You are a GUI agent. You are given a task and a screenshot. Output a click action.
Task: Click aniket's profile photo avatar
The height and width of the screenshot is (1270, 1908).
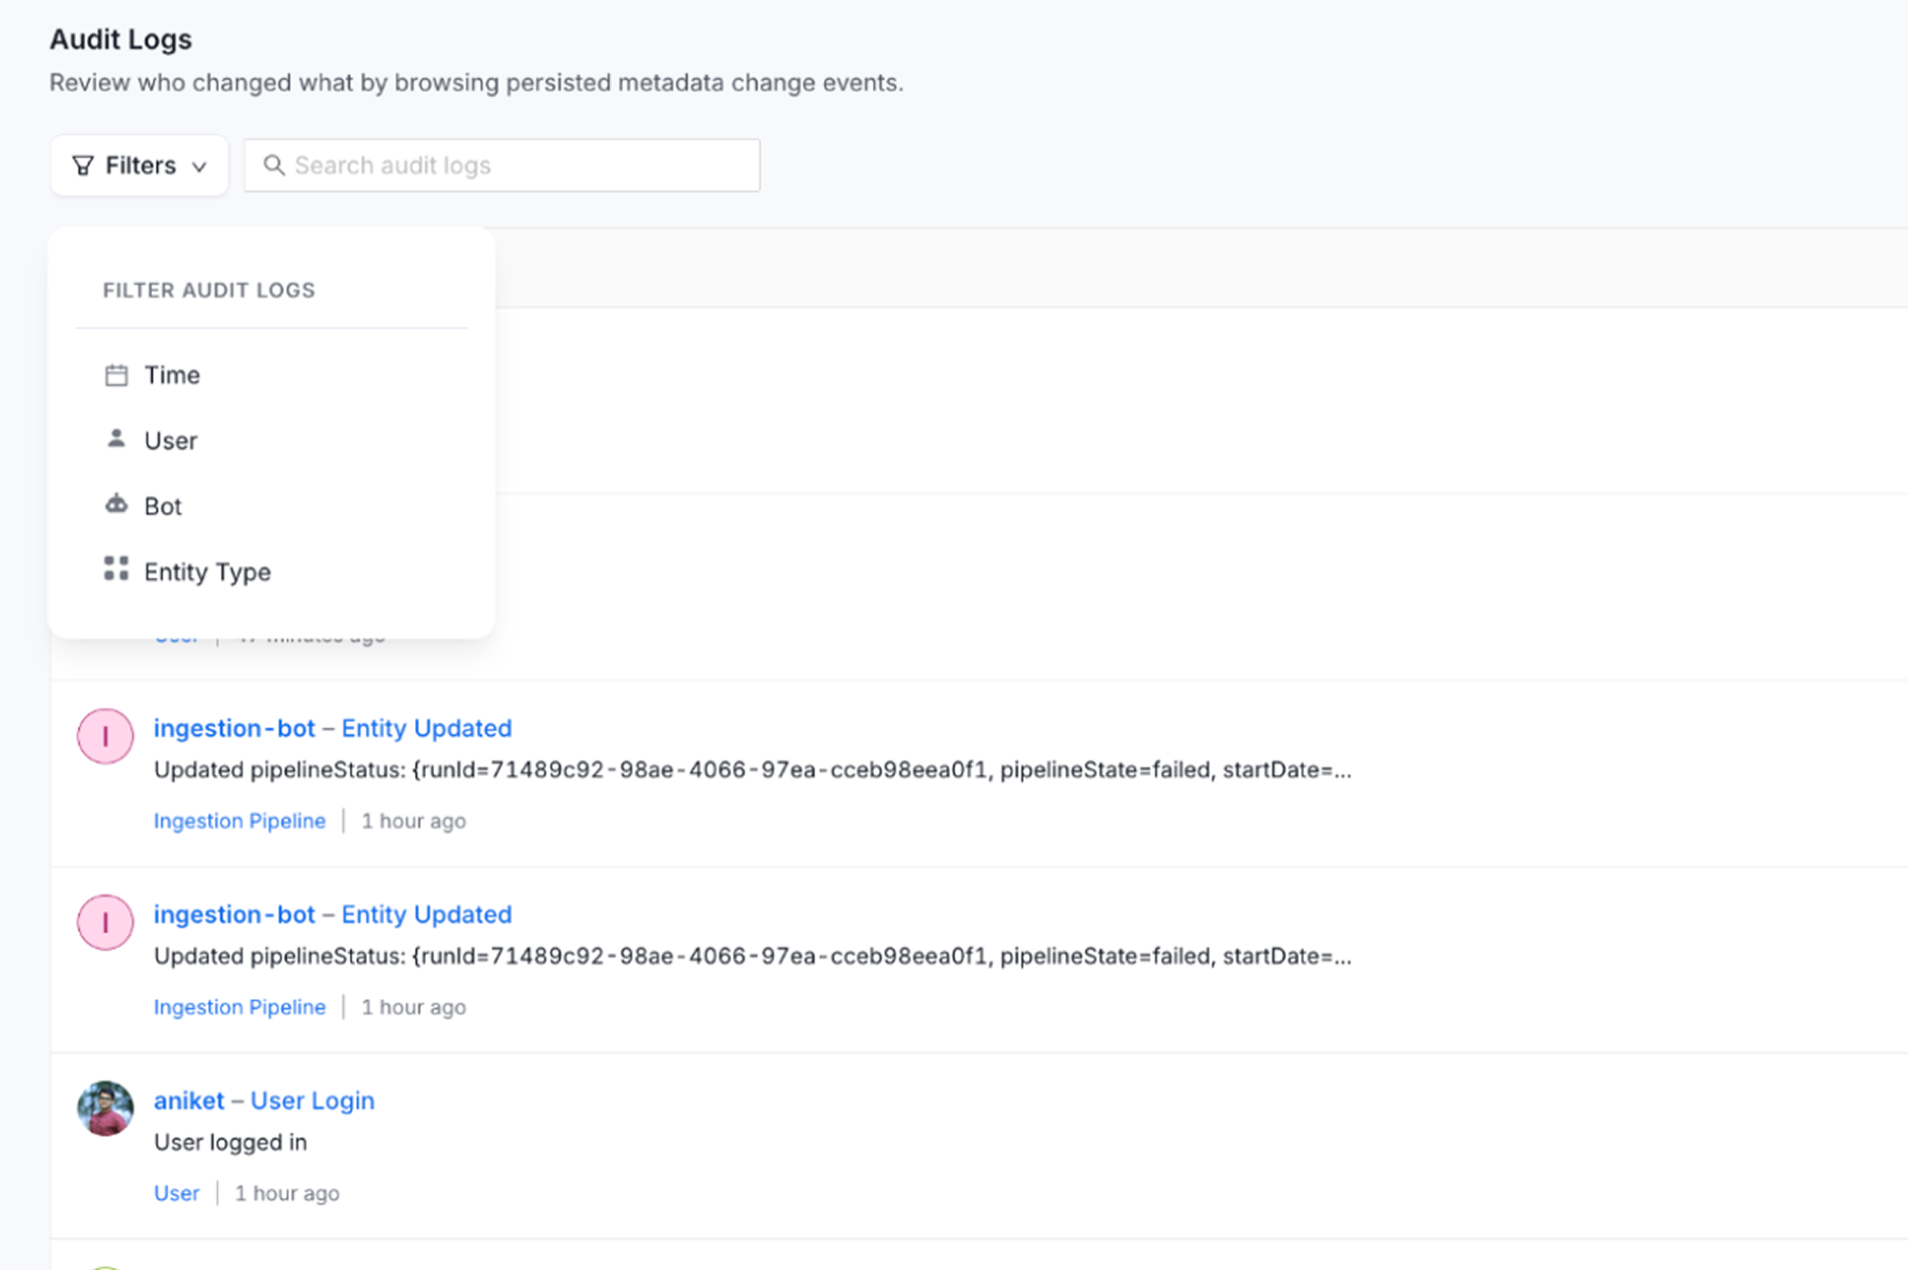coord(105,1108)
